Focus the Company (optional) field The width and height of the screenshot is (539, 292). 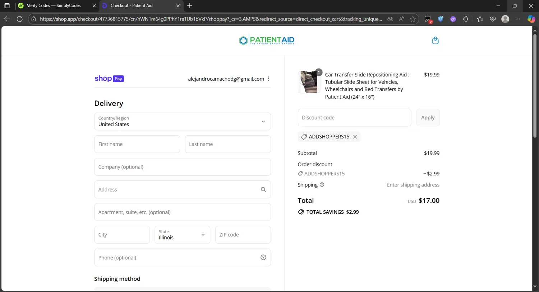[183, 167]
